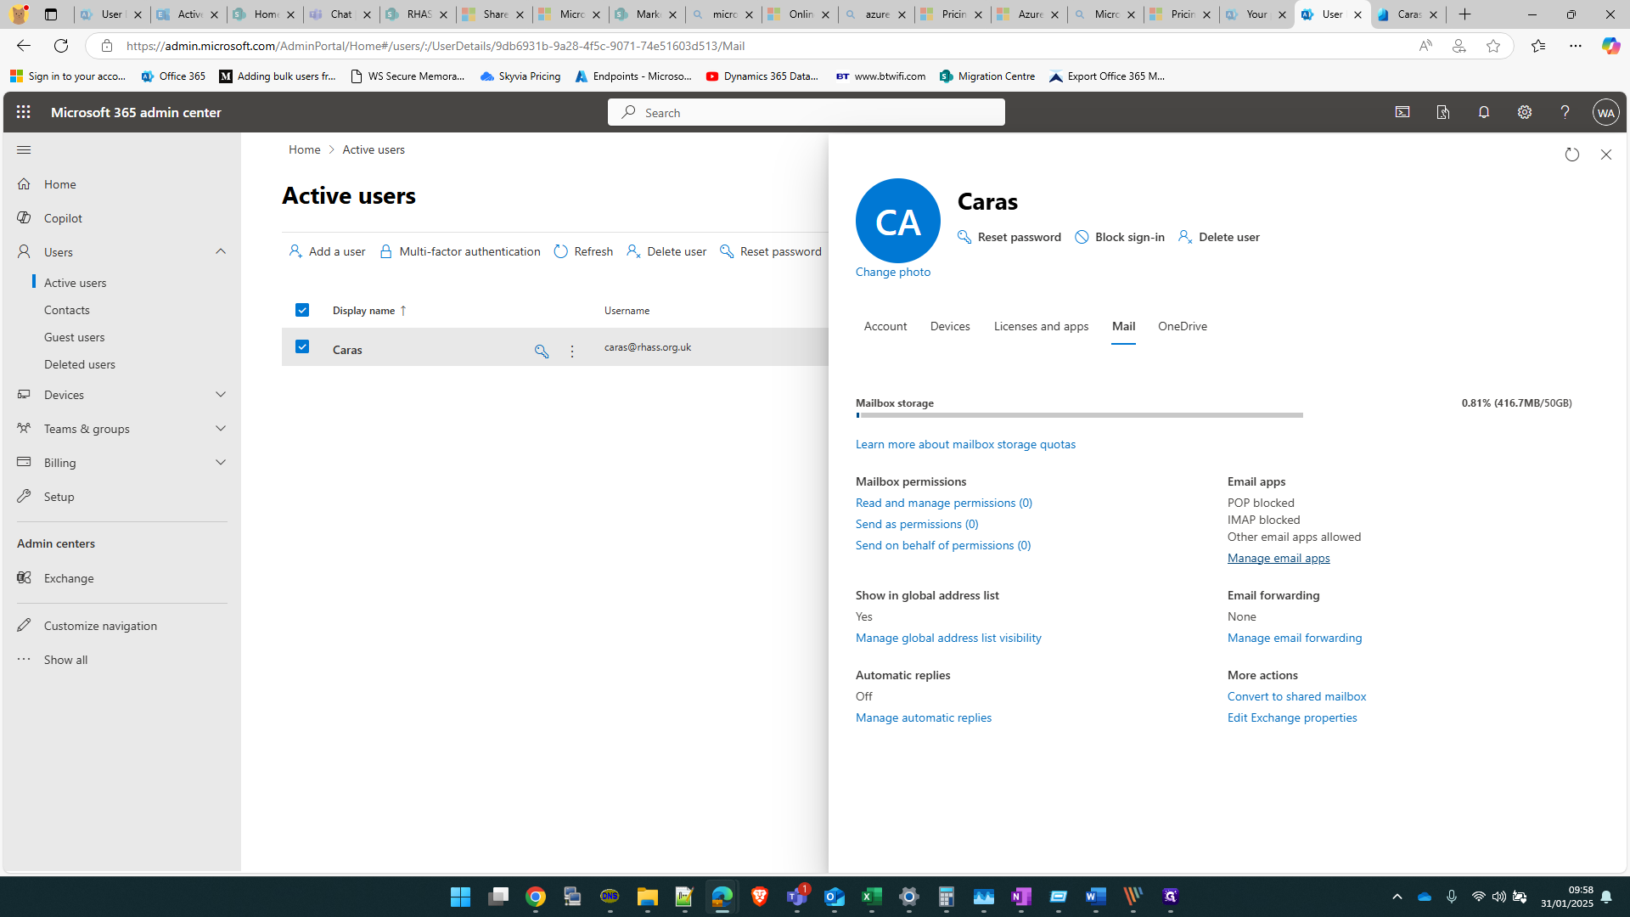Open Manage email apps link
The image size is (1630, 917).
point(1279,558)
